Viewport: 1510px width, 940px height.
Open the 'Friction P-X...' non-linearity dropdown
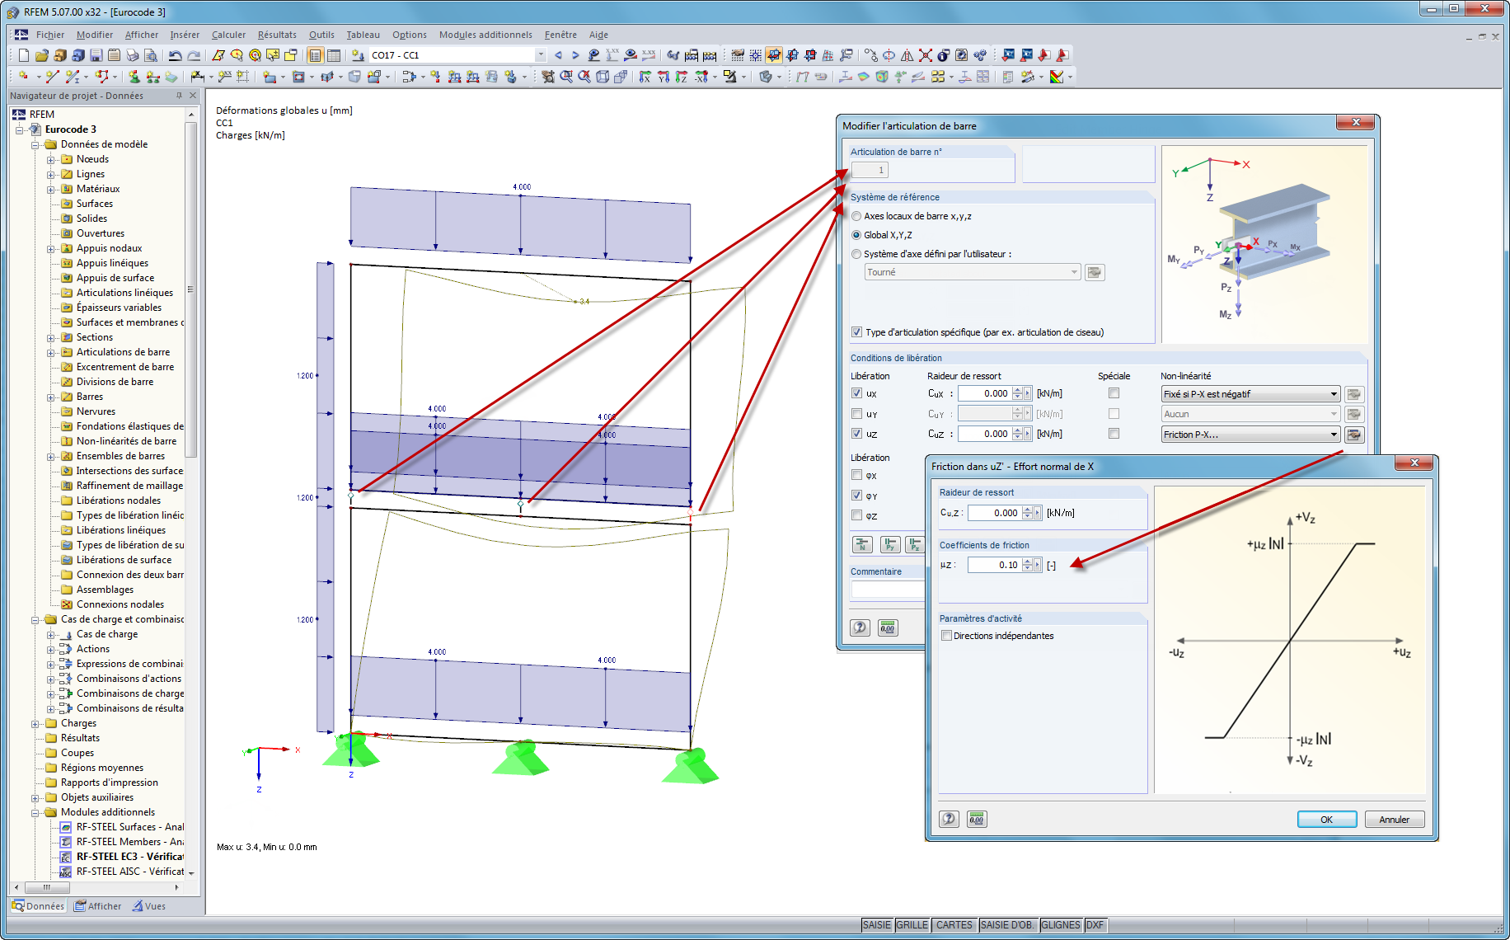pos(1250,435)
